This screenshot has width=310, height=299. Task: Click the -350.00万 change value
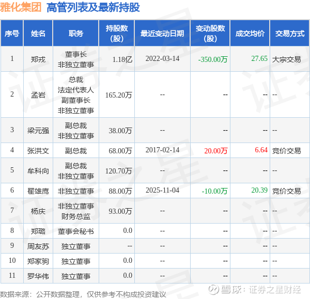click(x=213, y=59)
